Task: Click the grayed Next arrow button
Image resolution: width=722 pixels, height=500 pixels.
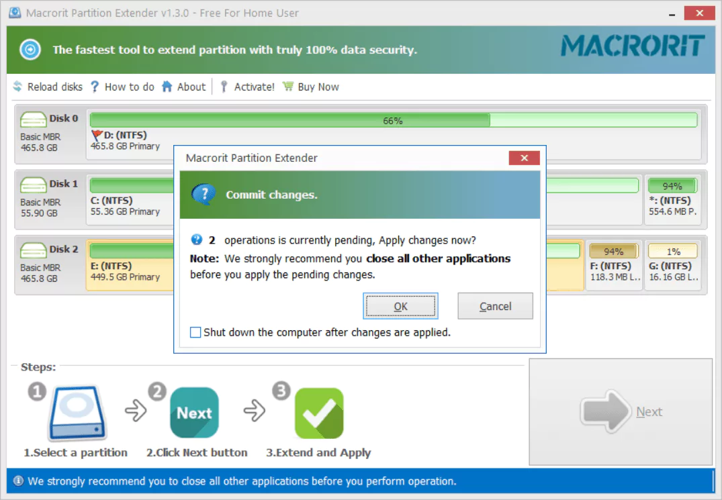Action: click(619, 411)
